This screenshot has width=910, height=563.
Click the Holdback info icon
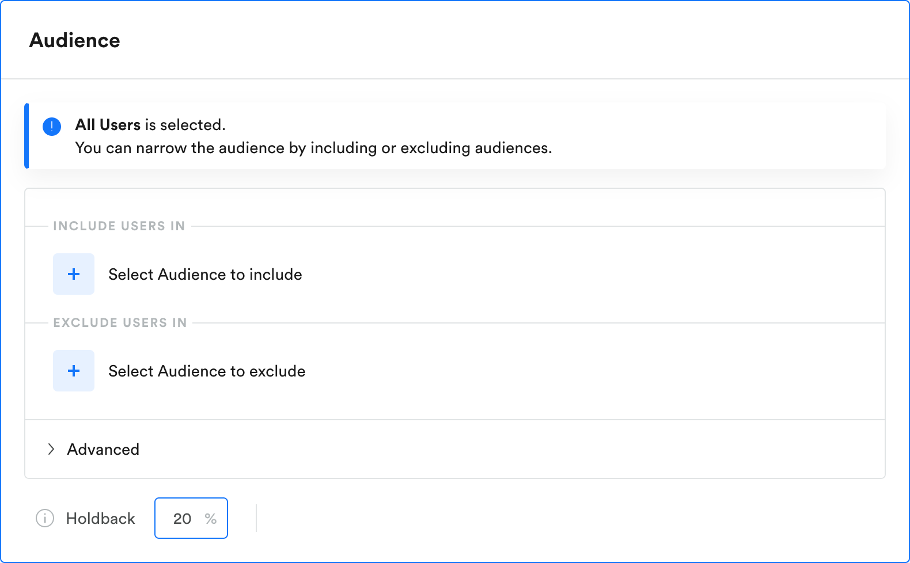pos(45,518)
